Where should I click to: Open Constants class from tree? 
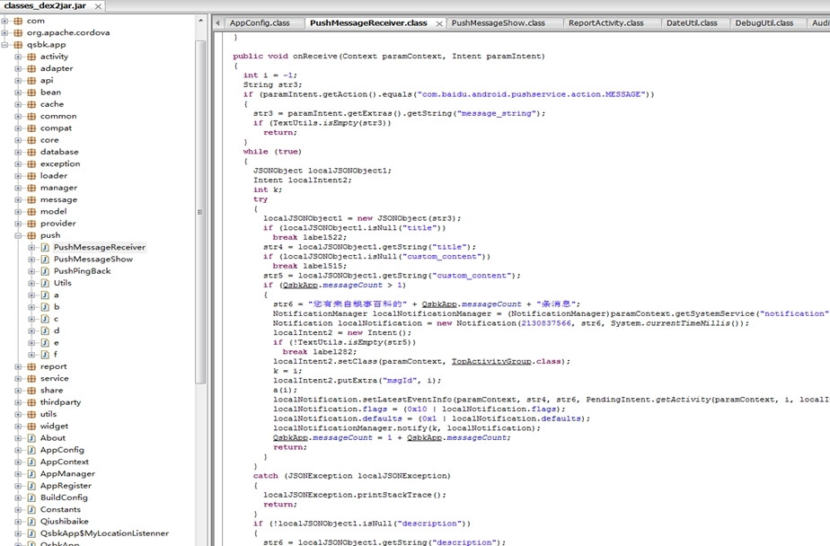pyautogui.click(x=60, y=509)
